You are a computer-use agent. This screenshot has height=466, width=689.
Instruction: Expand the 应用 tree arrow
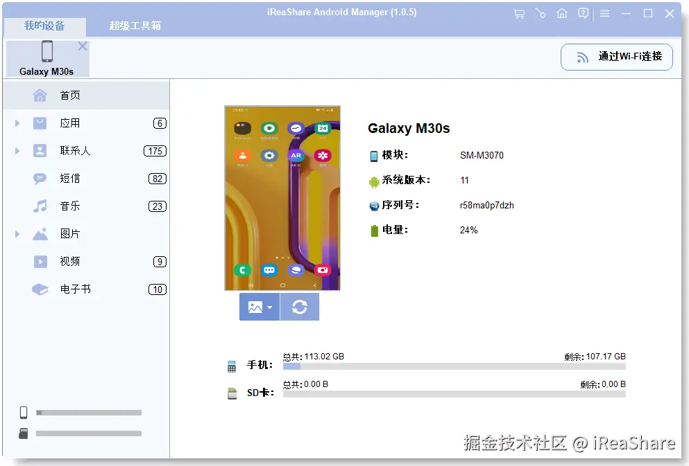[17, 123]
